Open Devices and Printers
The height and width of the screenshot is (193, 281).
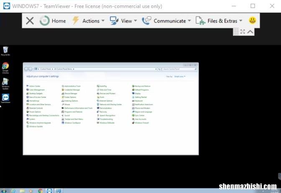pos(106,93)
